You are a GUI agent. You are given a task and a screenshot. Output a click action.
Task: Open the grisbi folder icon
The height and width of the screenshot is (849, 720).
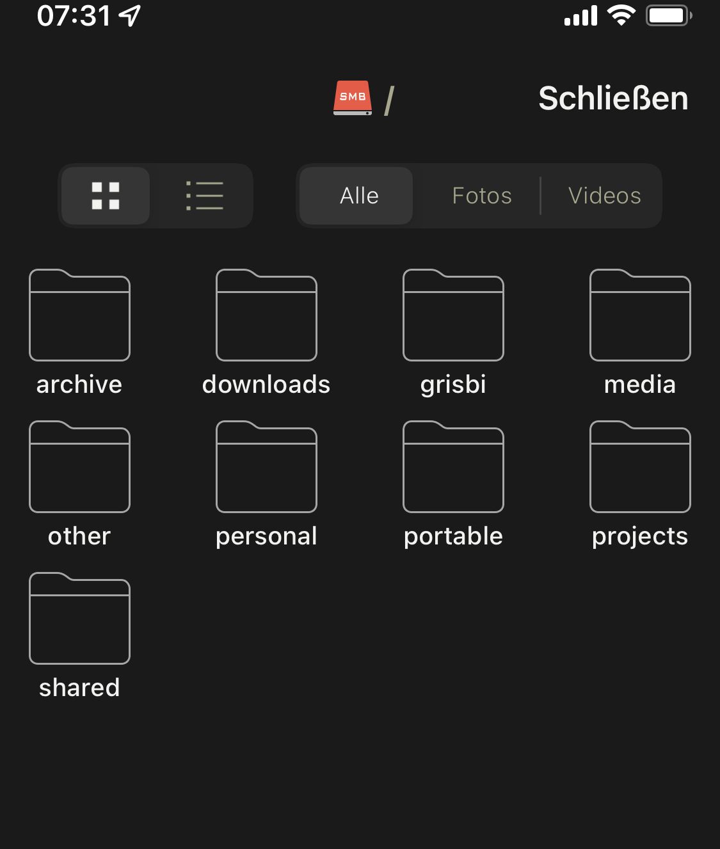453,315
